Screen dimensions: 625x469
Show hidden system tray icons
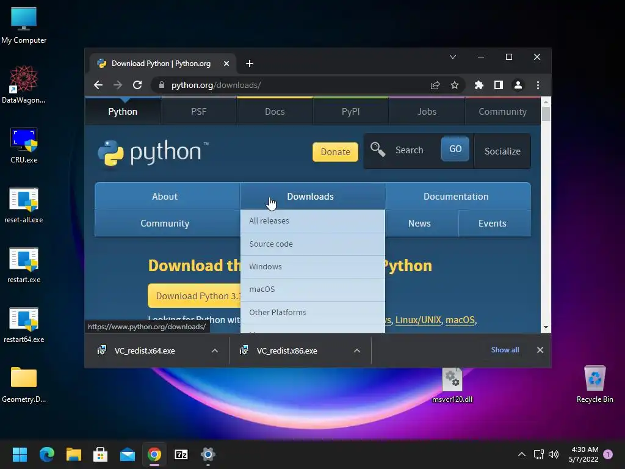pos(521,454)
